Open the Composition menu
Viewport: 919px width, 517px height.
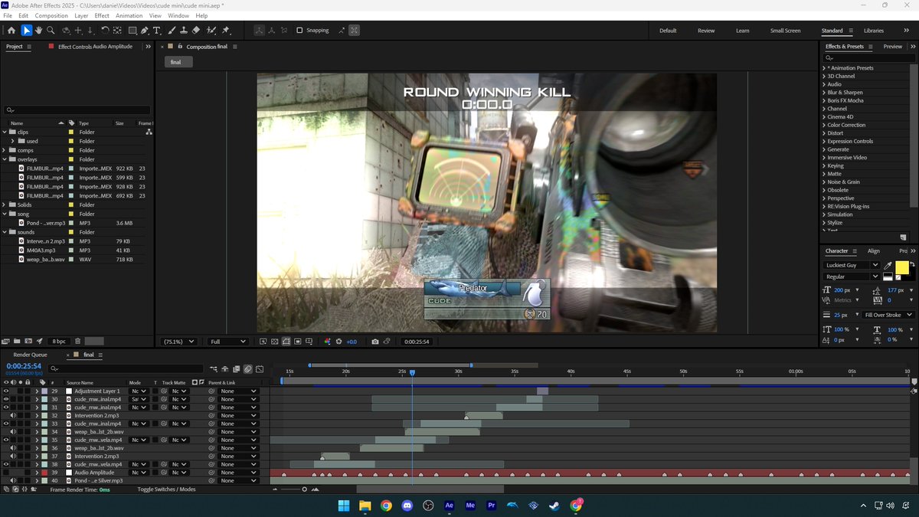pos(51,15)
